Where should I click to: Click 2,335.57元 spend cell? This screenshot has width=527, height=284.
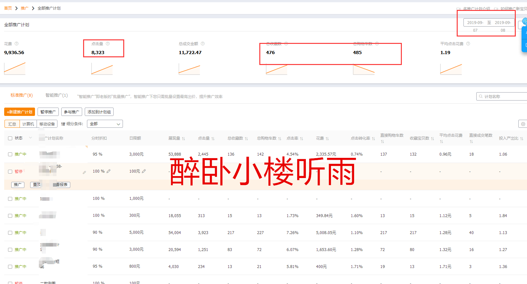(326, 154)
